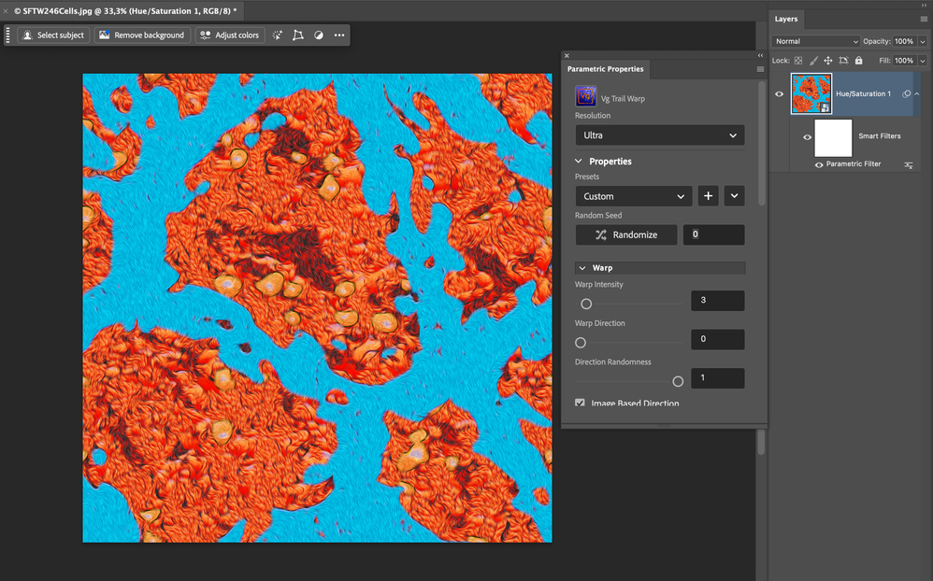Click the transform icon in contextual task bar

tap(298, 35)
